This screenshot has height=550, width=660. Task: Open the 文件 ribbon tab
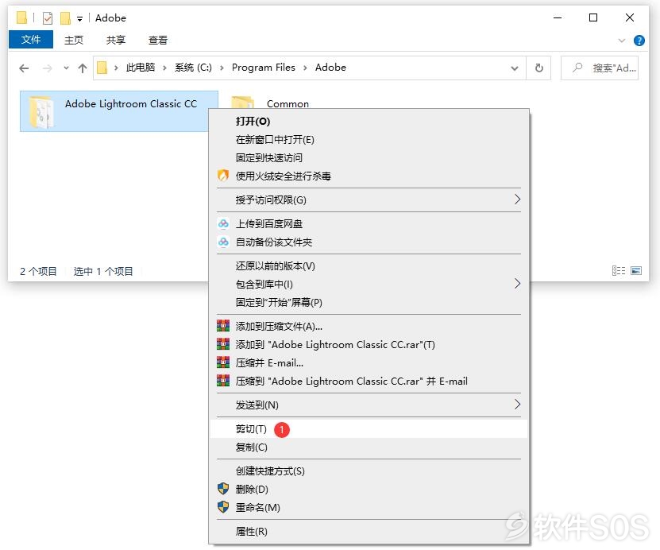(x=31, y=40)
